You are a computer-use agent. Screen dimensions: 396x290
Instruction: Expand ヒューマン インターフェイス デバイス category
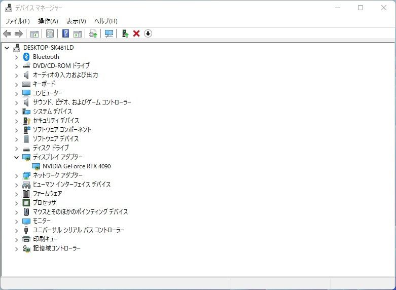(17, 185)
